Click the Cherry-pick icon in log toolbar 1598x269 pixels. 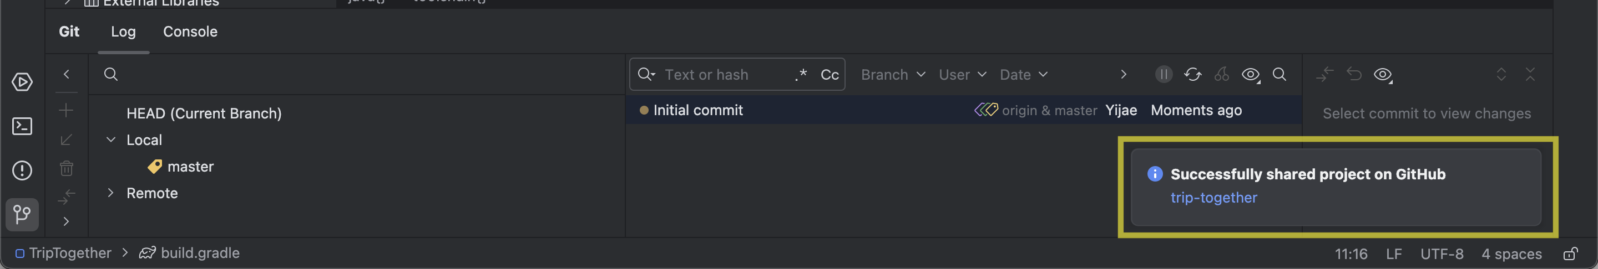(1221, 74)
